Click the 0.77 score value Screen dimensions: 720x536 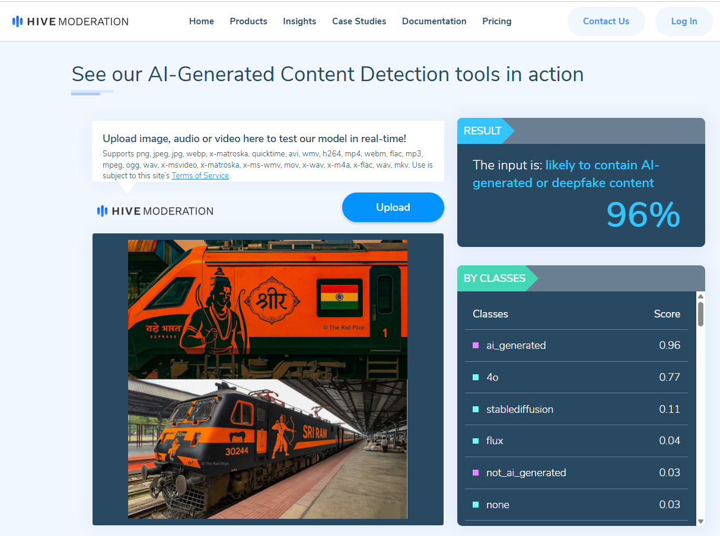click(x=670, y=377)
